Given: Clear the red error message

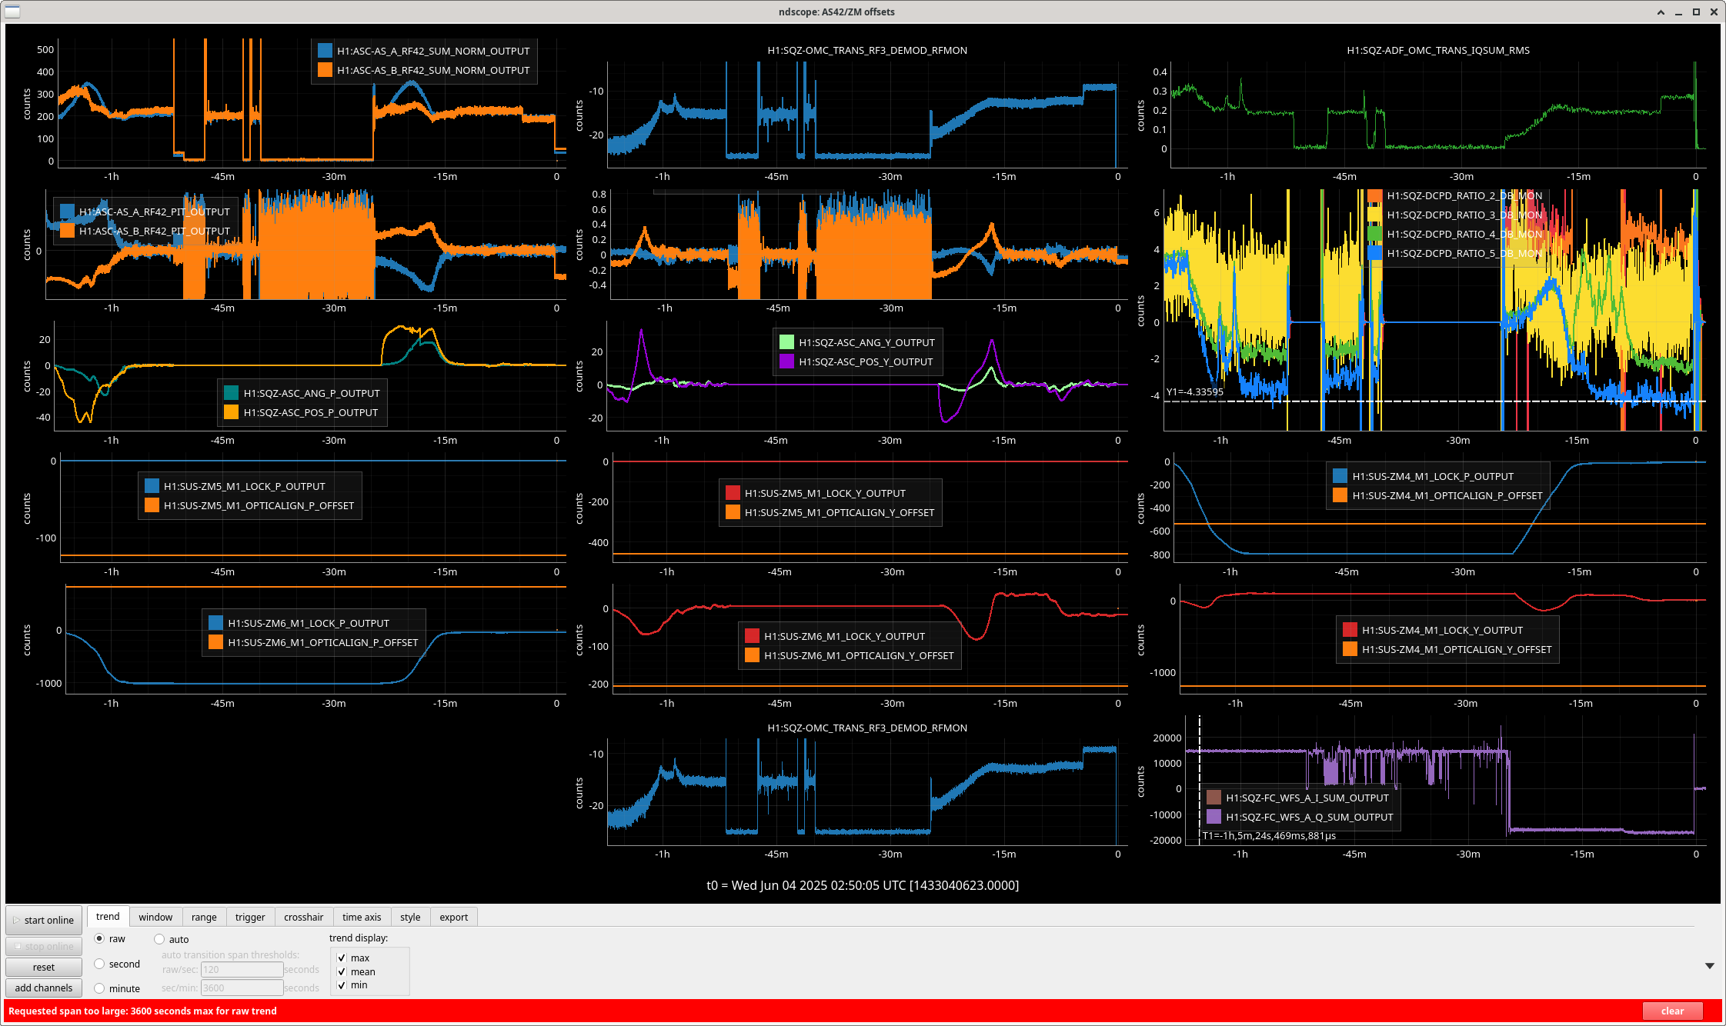Looking at the screenshot, I should [x=1672, y=1011].
